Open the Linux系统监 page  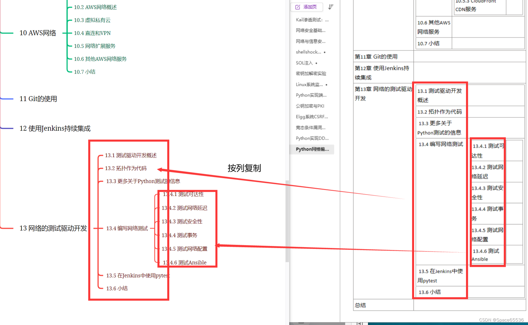click(x=309, y=84)
